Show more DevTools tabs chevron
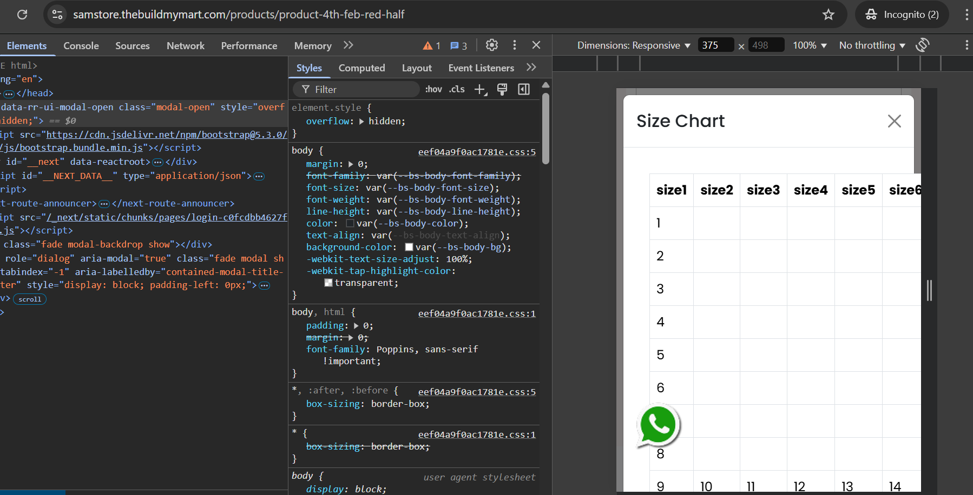 tap(349, 45)
